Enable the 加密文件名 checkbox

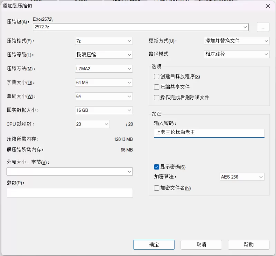[x=156, y=188]
